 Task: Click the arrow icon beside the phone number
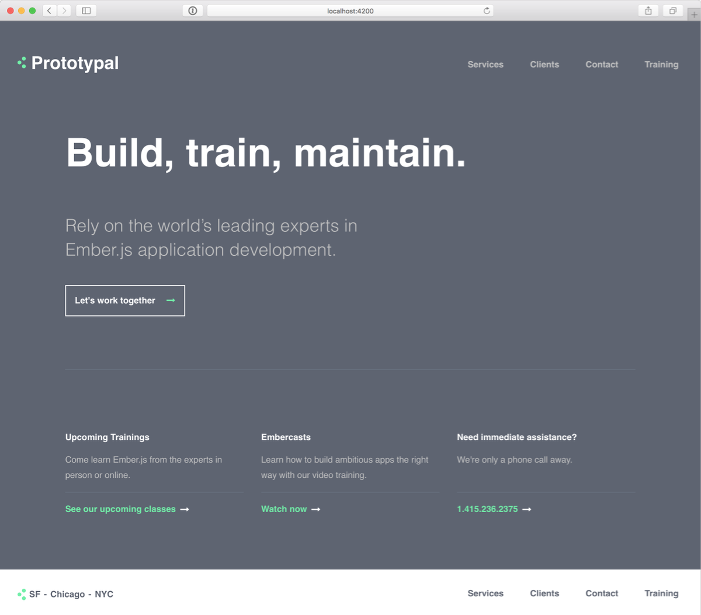(527, 509)
